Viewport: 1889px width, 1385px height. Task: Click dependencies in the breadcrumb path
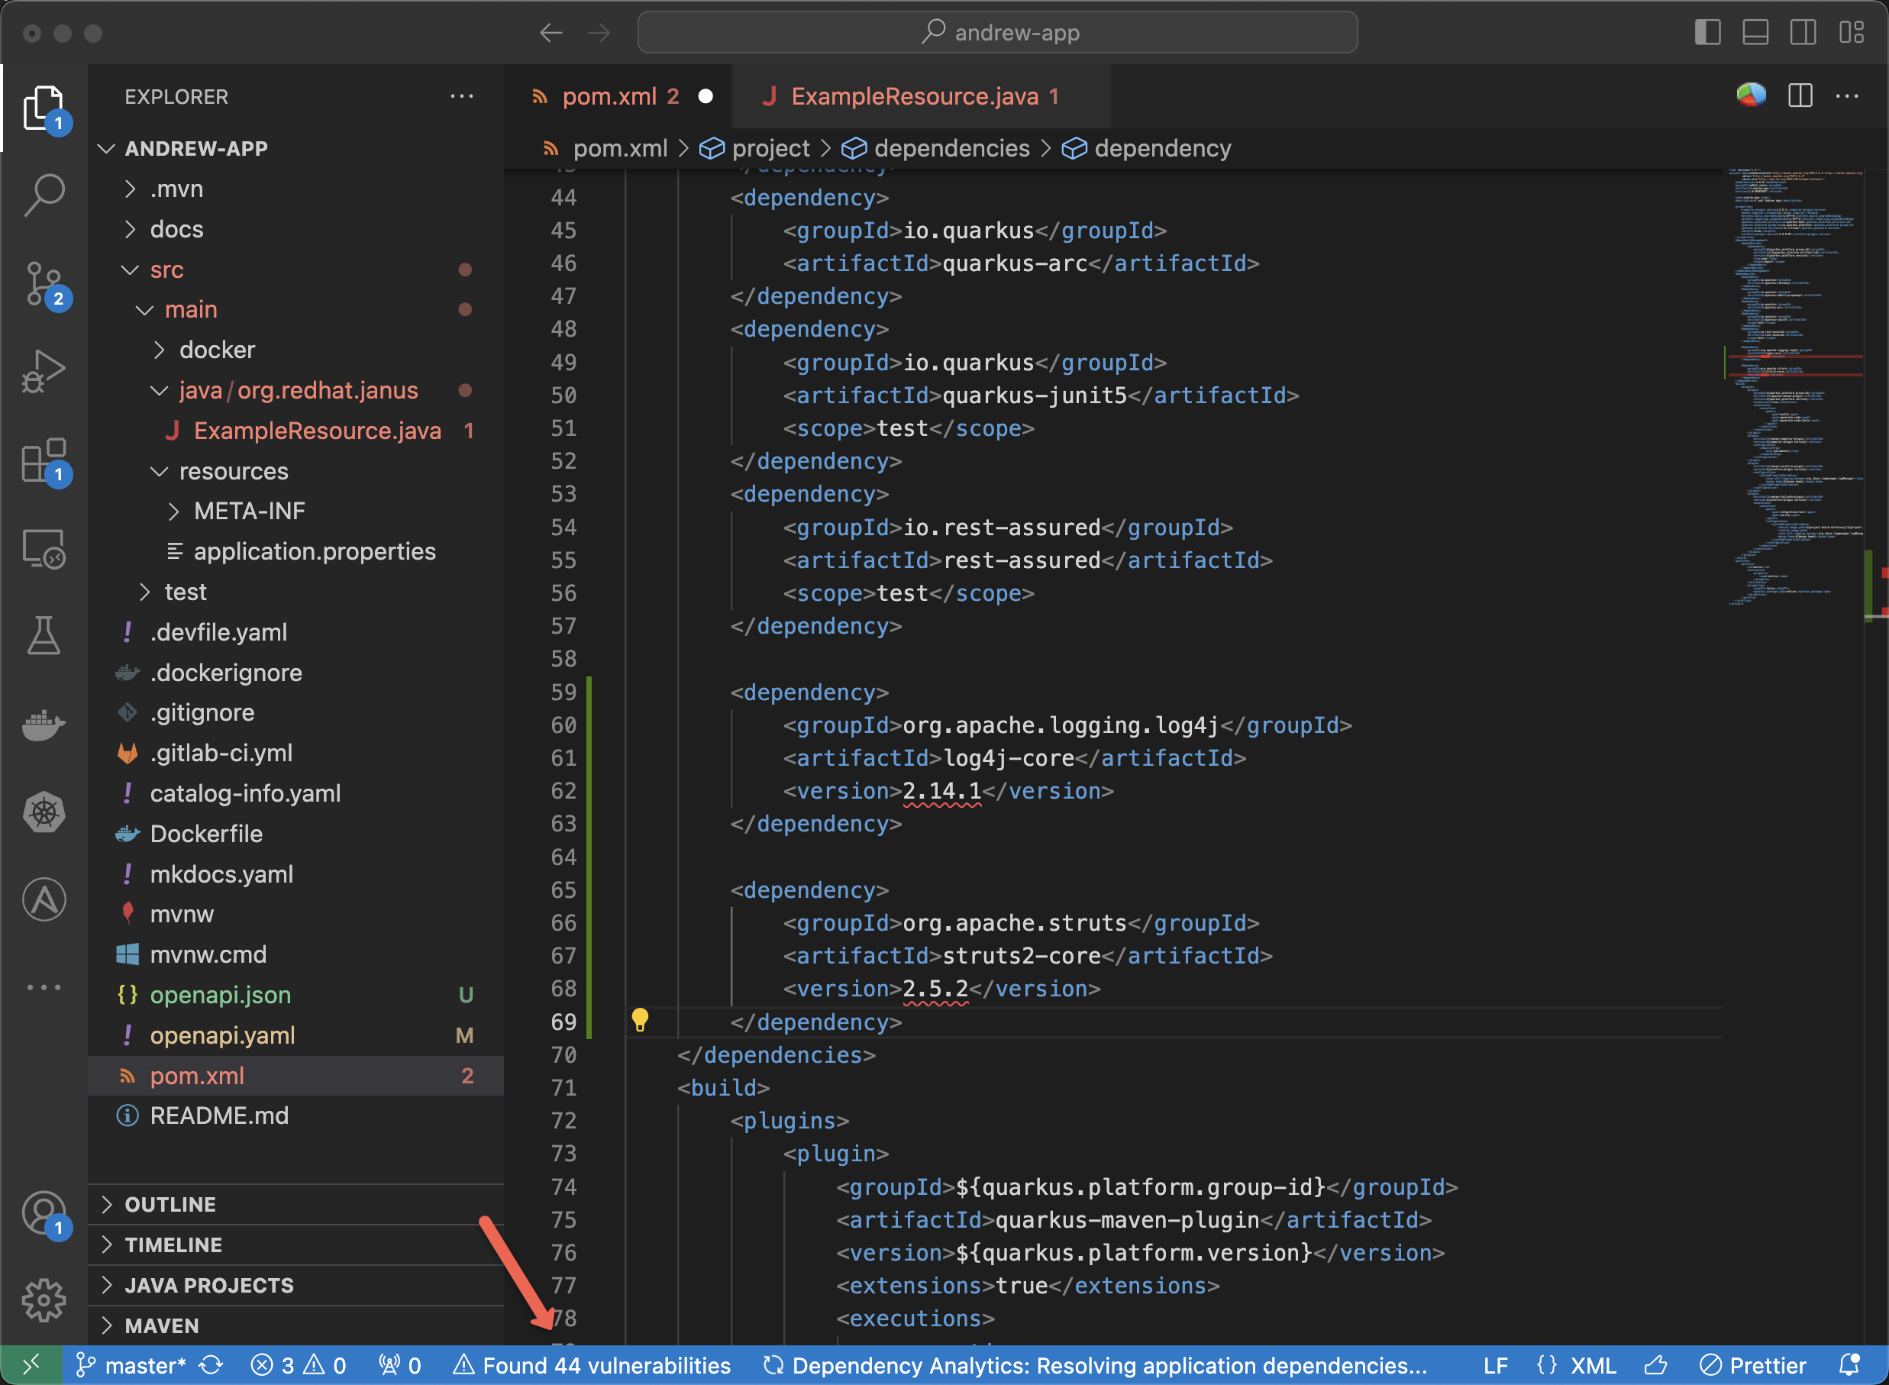(x=951, y=148)
